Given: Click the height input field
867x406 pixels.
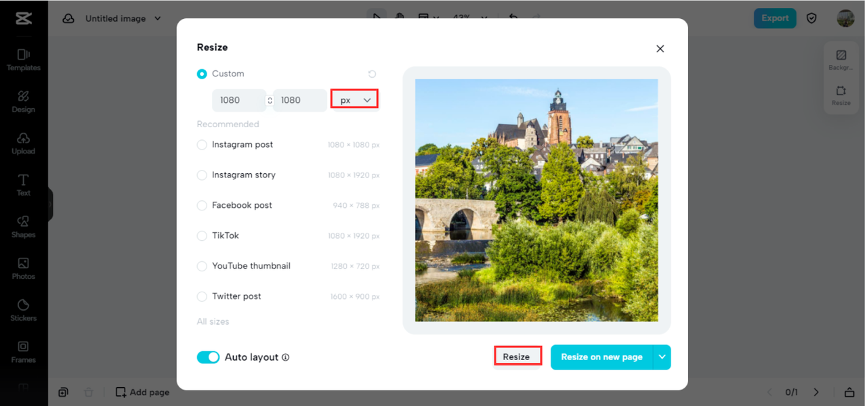Looking at the screenshot, I should pyautogui.click(x=300, y=100).
